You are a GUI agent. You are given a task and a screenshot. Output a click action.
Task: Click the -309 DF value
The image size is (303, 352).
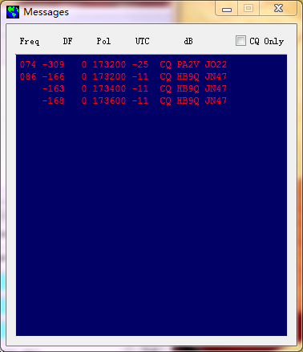53,64
